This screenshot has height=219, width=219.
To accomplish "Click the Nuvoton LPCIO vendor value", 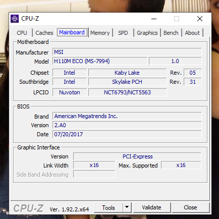I will [x=70, y=92].
